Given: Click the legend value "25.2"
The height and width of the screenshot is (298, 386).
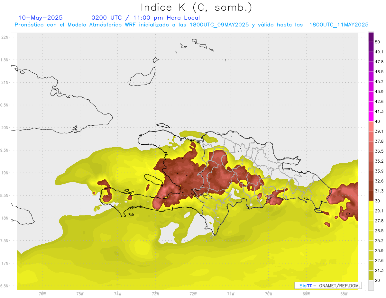Looking at the screenshot, I should (379, 241).
